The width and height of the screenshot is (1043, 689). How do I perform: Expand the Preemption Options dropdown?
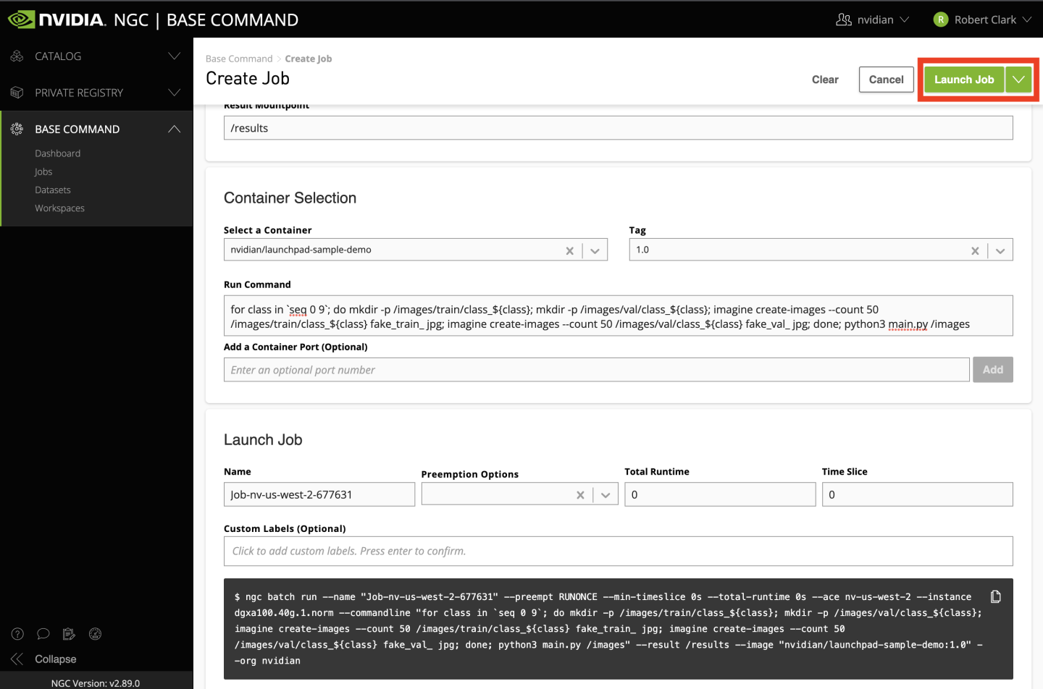[x=606, y=495]
